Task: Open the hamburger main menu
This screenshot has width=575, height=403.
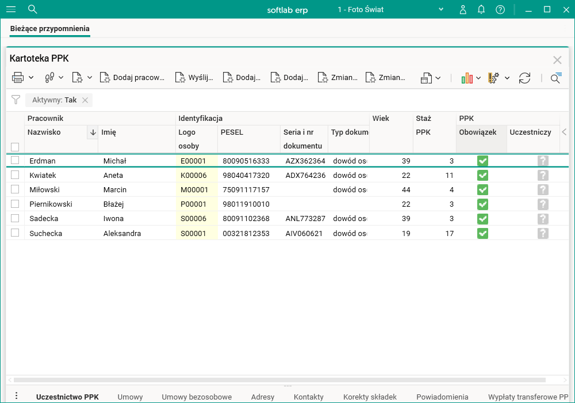Action: 11,9
